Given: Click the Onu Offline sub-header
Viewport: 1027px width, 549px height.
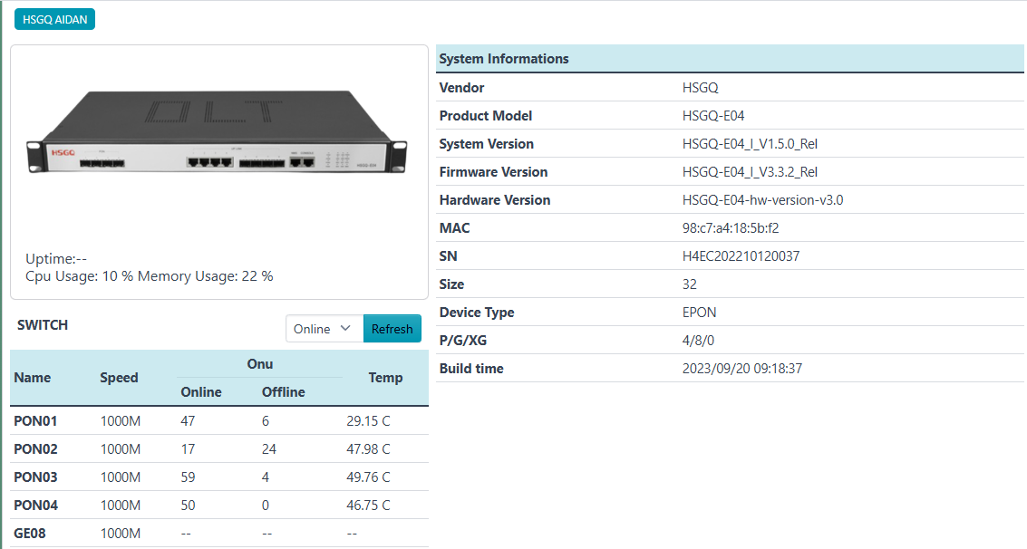Looking at the screenshot, I should (283, 392).
